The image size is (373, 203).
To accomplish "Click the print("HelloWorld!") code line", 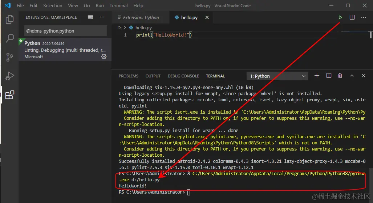I will pos(164,35).
